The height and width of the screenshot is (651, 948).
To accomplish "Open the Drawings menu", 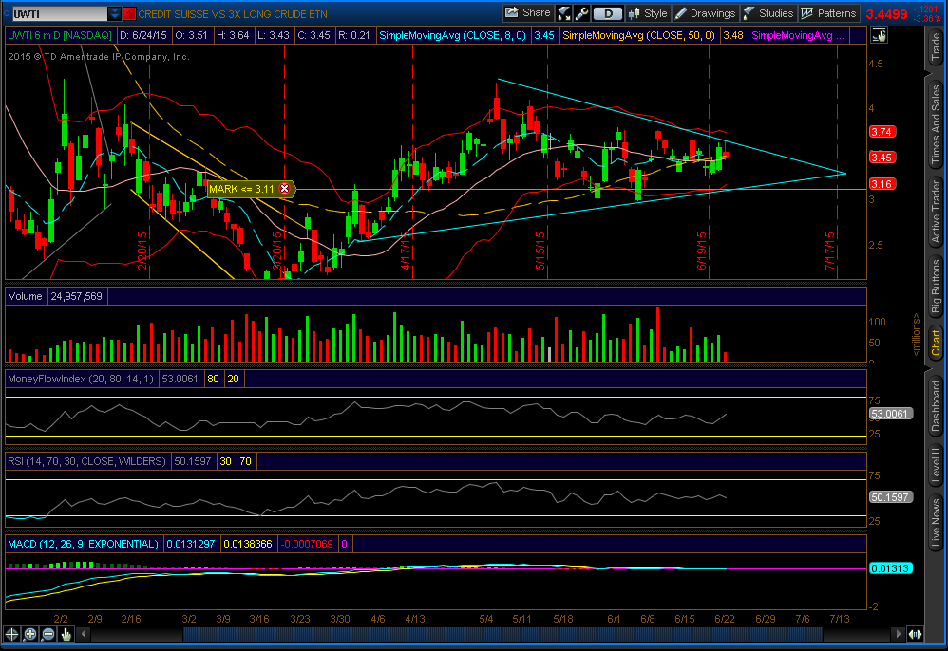I will point(706,13).
